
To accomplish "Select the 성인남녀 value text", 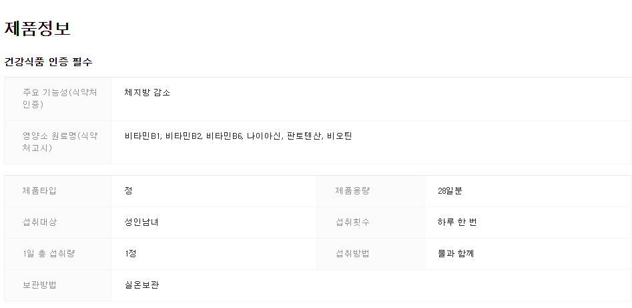I will (x=141, y=222).
